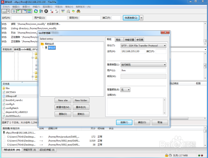Click the 文件名 column header
Viewport: 208px width, 158px height.
(x=20, y=84)
